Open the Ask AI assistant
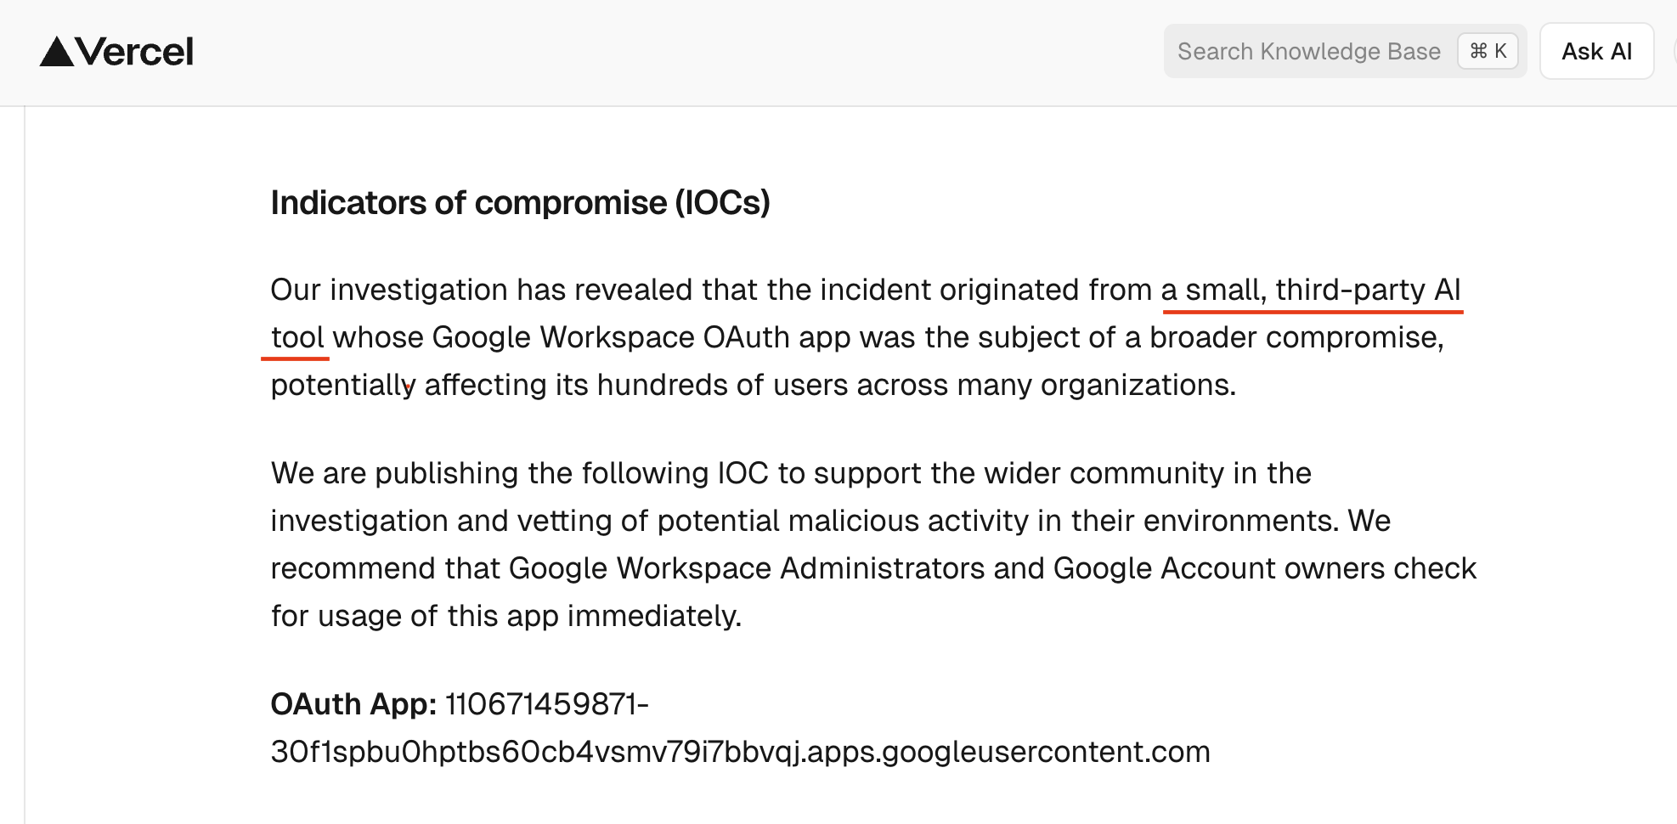Viewport: 1677px width, 824px height. (1596, 52)
